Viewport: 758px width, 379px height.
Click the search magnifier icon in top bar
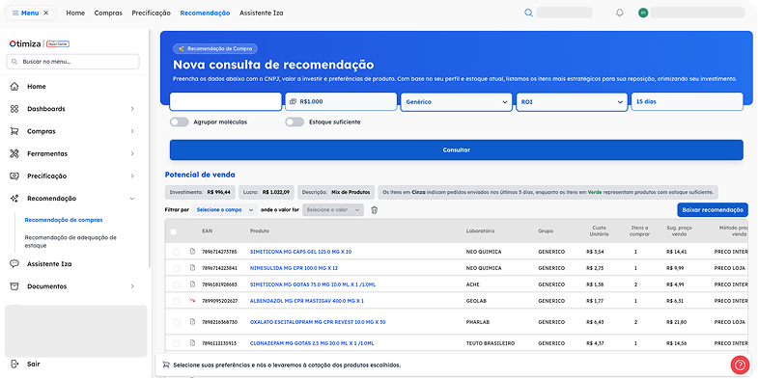click(x=528, y=14)
